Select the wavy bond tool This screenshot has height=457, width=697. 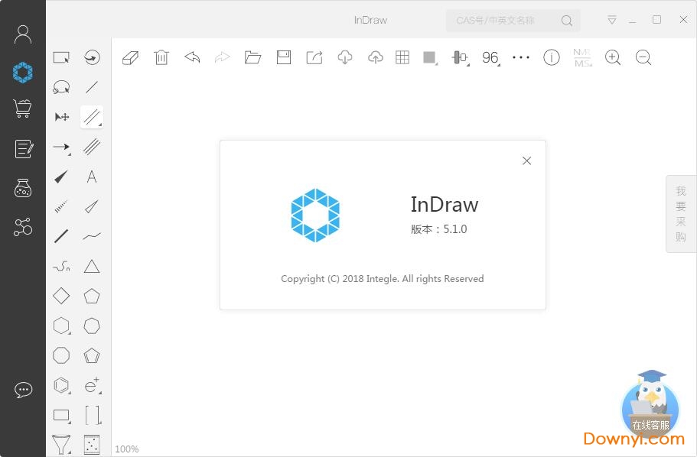point(92,236)
